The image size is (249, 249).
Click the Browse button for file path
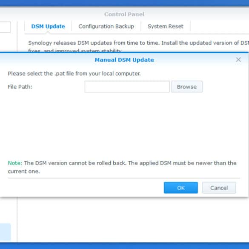[187, 87]
